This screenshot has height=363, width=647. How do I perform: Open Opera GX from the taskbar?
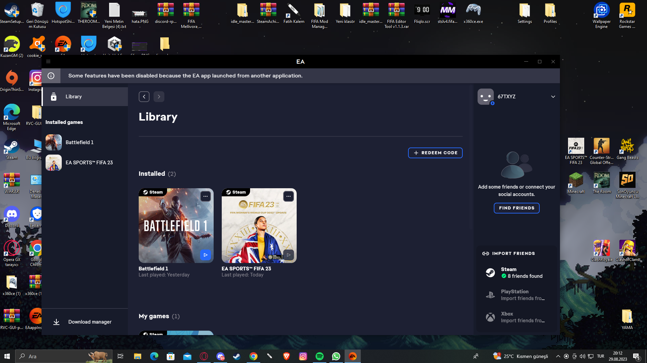point(204,356)
